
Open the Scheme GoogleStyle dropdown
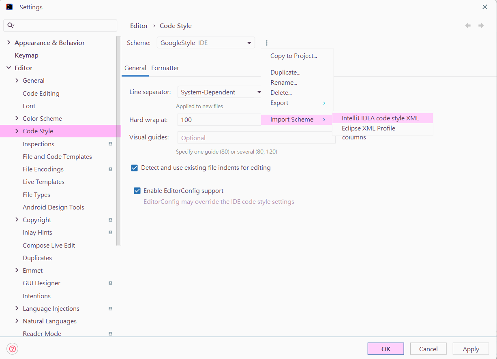tap(206, 43)
